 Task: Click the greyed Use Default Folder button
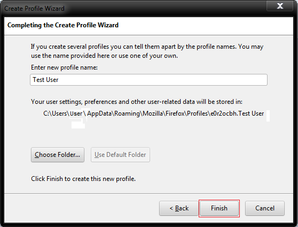pos(120,155)
